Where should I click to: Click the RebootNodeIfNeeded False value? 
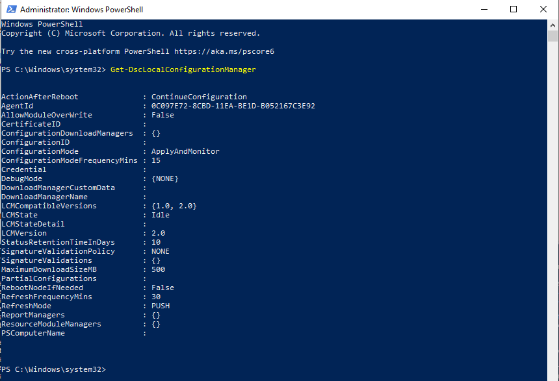click(x=162, y=288)
